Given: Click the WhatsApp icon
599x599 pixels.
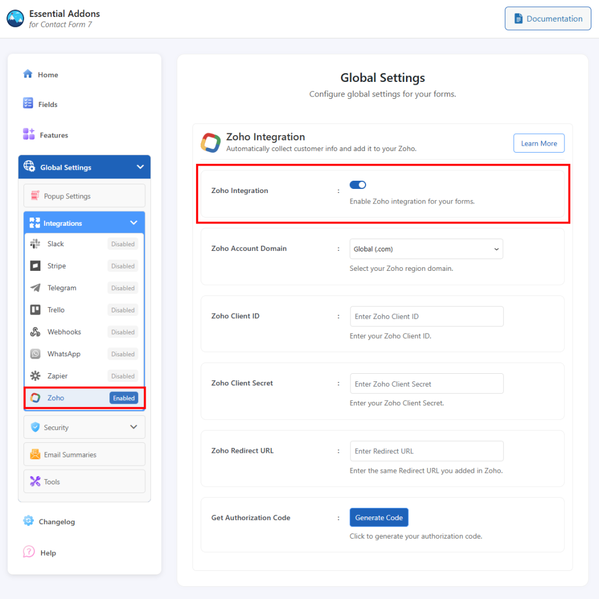Looking at the screenshot, I should coord(35,354).
